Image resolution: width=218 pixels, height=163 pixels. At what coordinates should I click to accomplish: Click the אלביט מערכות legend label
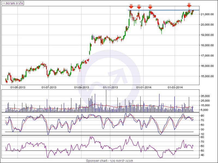pos(13,3)
